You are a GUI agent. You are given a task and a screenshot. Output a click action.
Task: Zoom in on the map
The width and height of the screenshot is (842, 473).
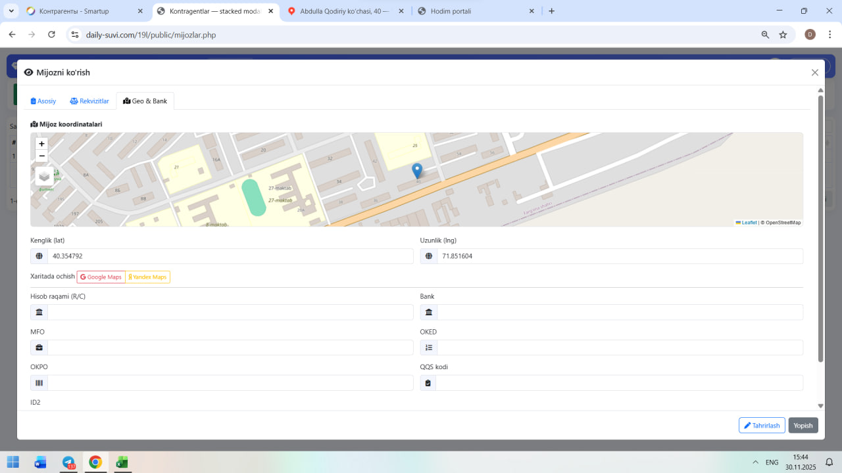[x=42, y=144]
